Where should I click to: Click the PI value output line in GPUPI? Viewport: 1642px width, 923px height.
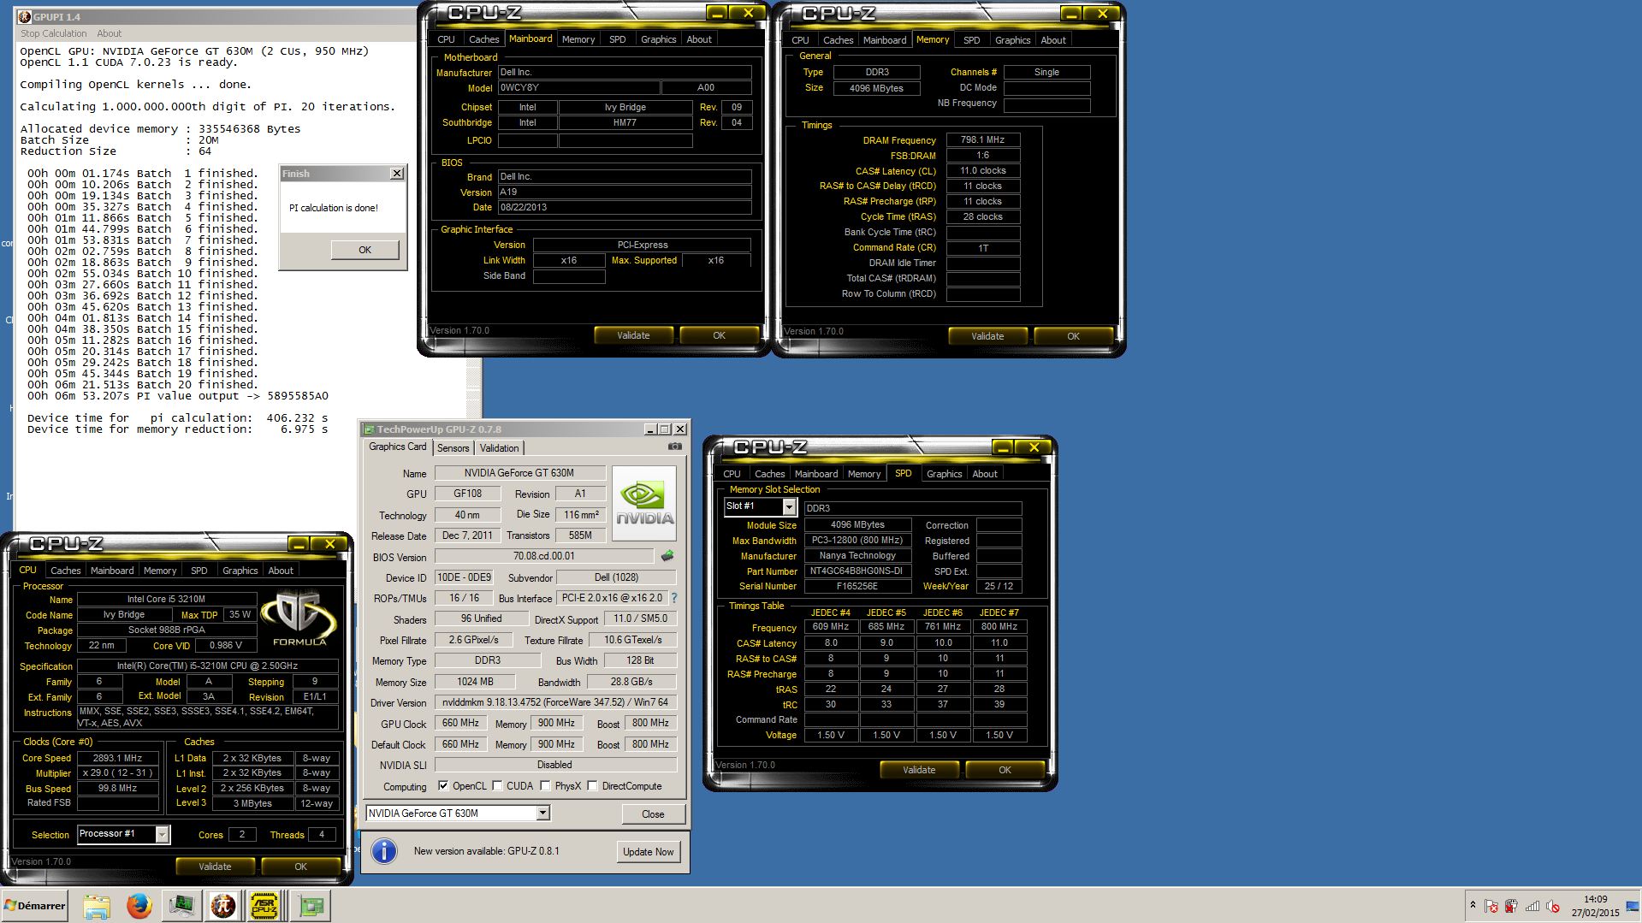(x=178, y=396)
